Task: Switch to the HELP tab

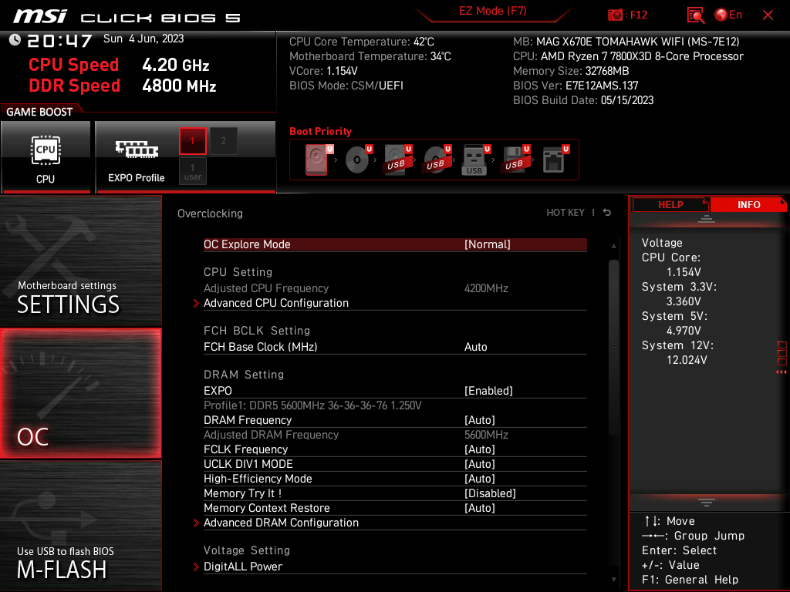Action: click(670, 204)
